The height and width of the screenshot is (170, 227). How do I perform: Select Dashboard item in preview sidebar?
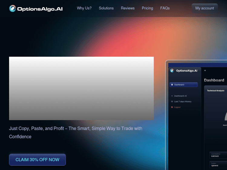click(x=184, y=85)
